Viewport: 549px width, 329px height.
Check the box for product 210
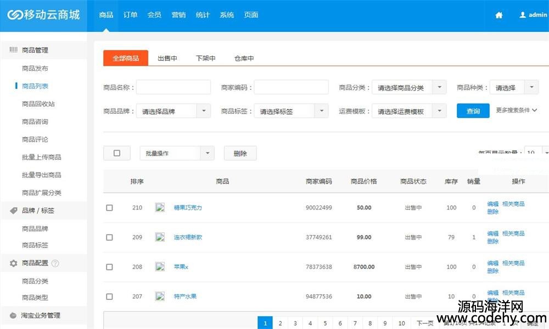(x=109, y=208)
